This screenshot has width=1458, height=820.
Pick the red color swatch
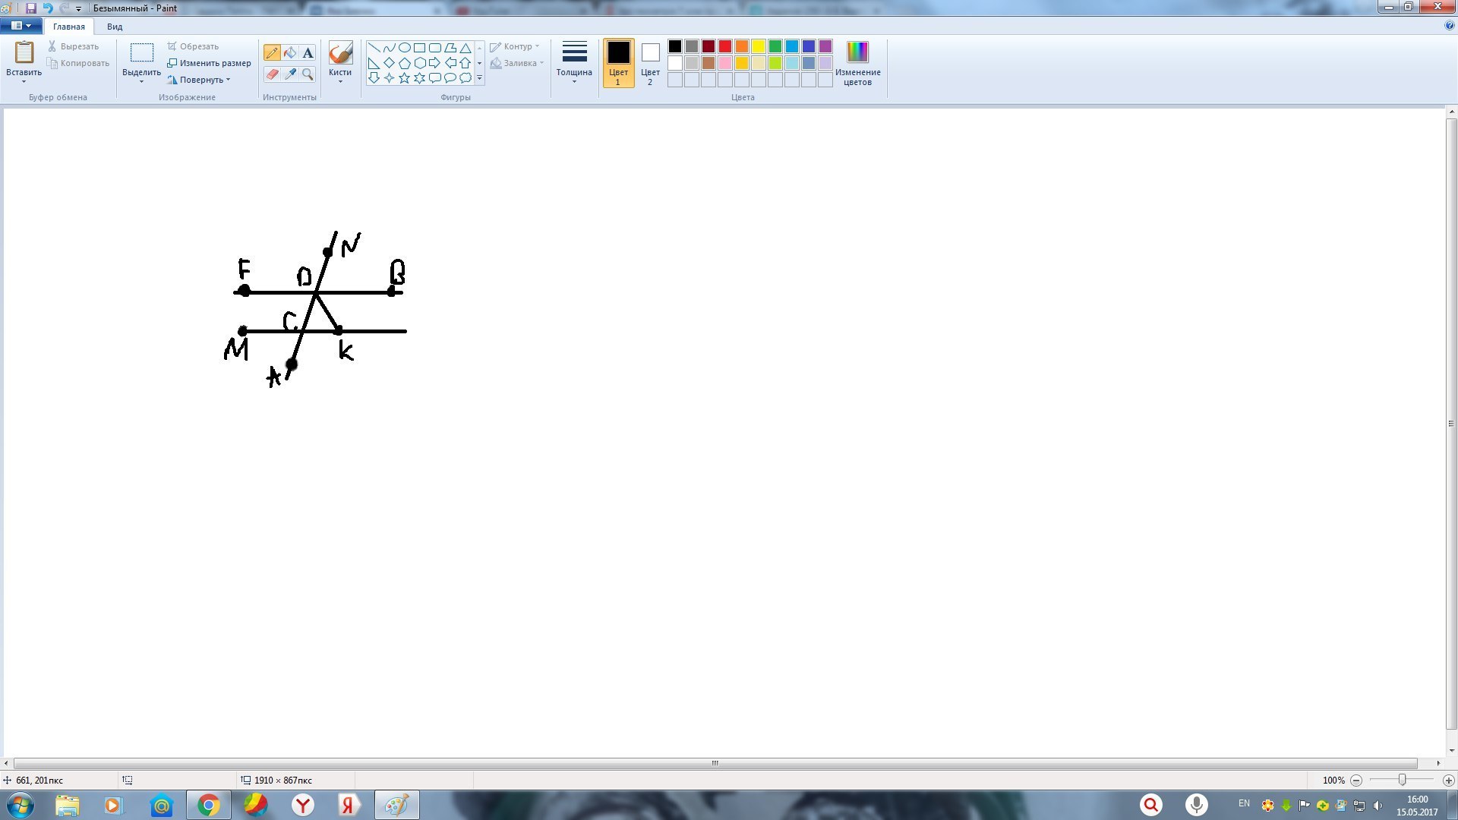tap(725, 46)
